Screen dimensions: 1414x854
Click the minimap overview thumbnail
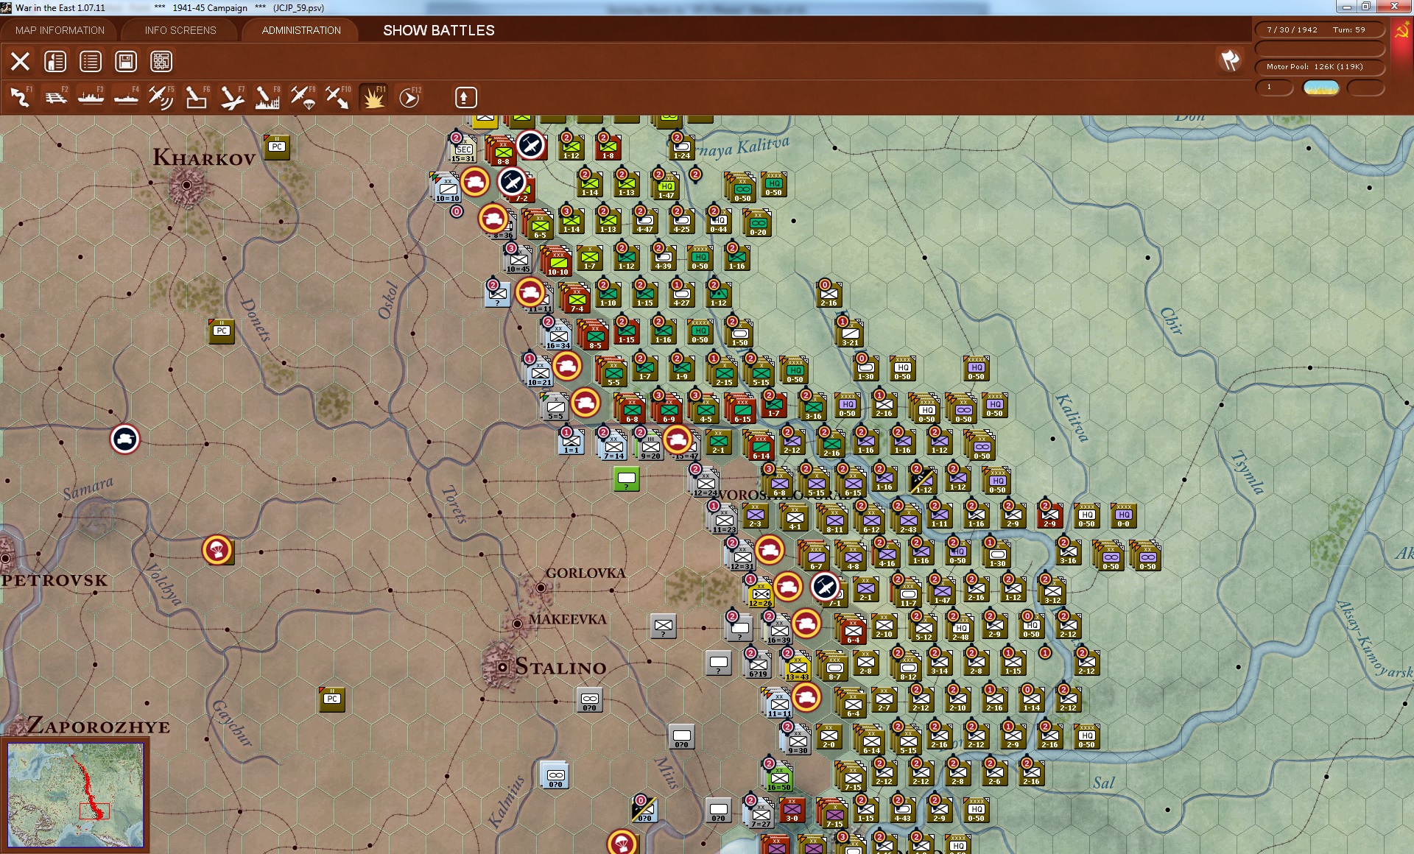tap(76, 795)
